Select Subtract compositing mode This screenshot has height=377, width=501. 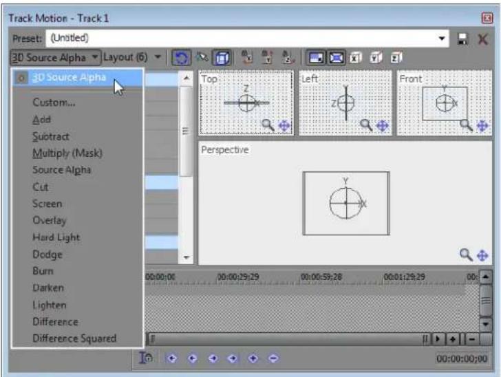pos(51,136)
